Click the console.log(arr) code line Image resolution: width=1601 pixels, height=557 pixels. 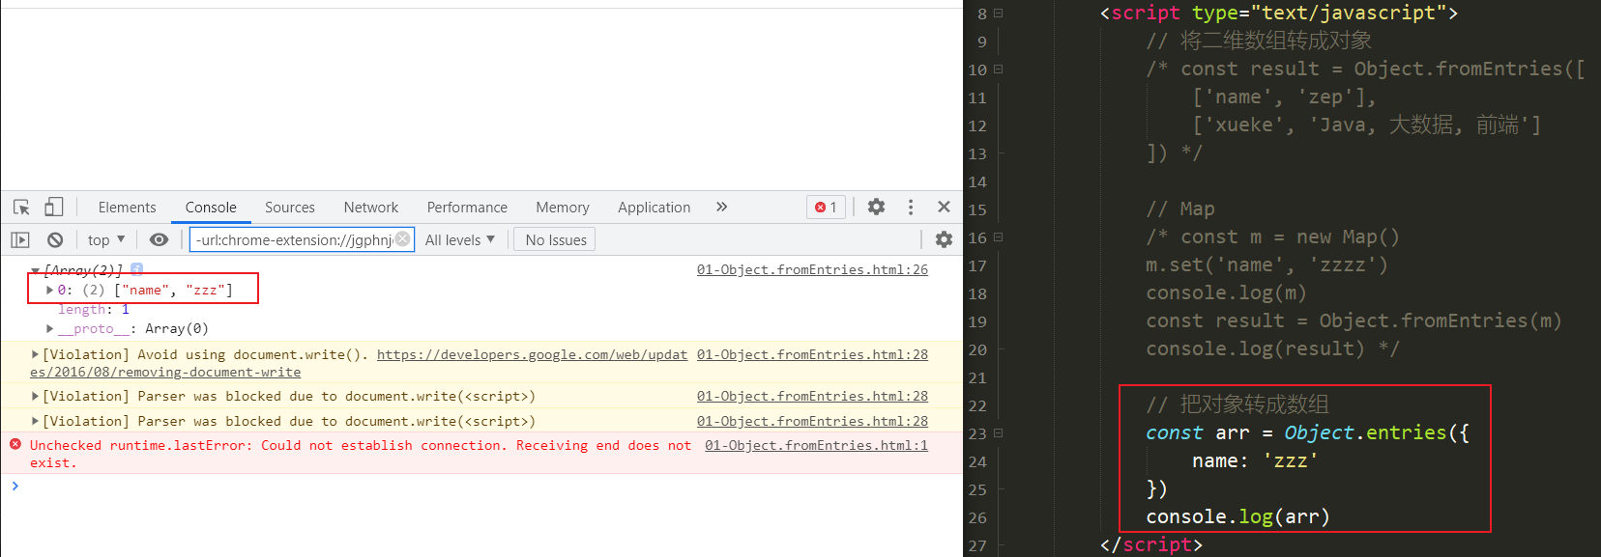1237,516
